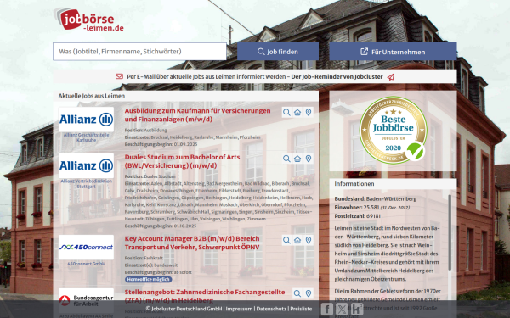Screen dimensions: 510x318
Task: Open Ausbildung zum Kaufmann für Versicherungen job
Action: [197, 114]
